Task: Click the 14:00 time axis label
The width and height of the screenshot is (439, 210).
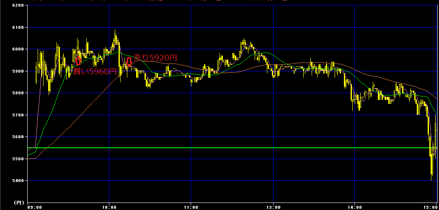Action: 355,207
